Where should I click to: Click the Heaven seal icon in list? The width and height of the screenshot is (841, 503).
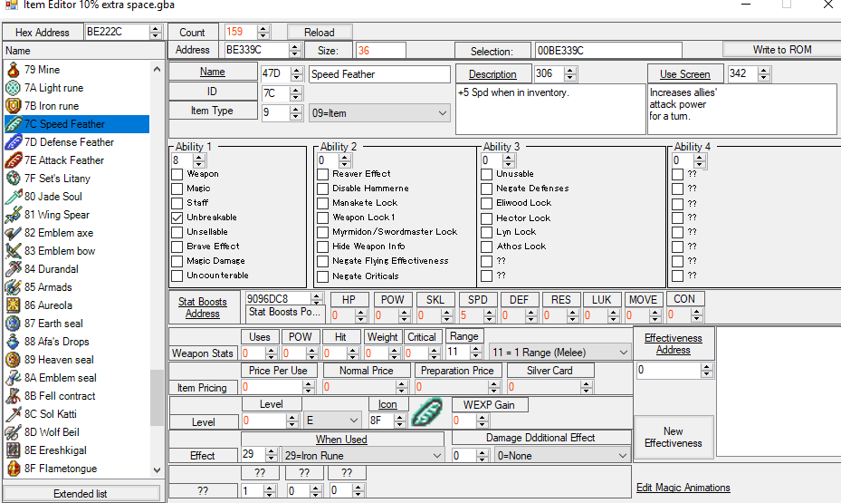tap(14, 360)
